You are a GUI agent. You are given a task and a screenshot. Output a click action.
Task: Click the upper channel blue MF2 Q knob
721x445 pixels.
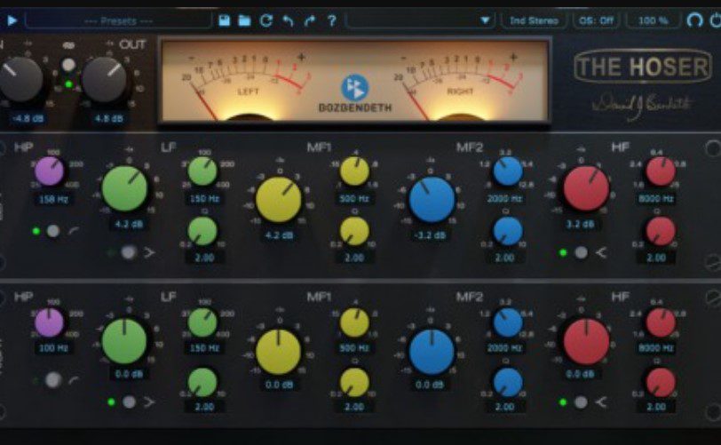[508, 231]
